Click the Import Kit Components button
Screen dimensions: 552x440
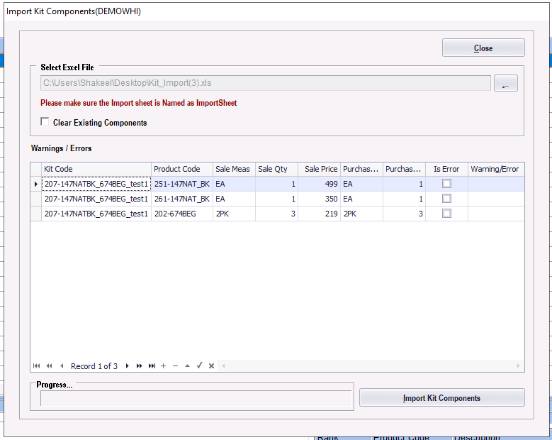coord(441,398)
